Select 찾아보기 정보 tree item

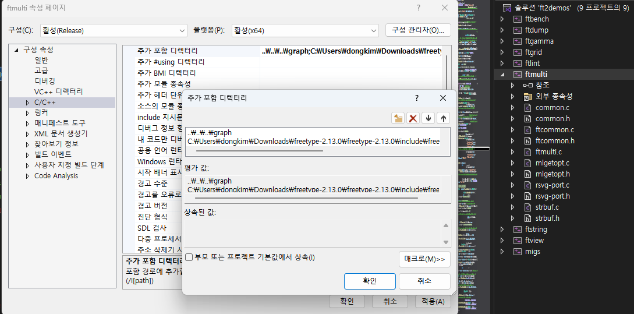tap(56, 144)
